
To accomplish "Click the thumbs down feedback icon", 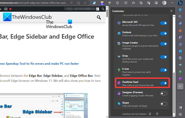I will click(157, 114).
